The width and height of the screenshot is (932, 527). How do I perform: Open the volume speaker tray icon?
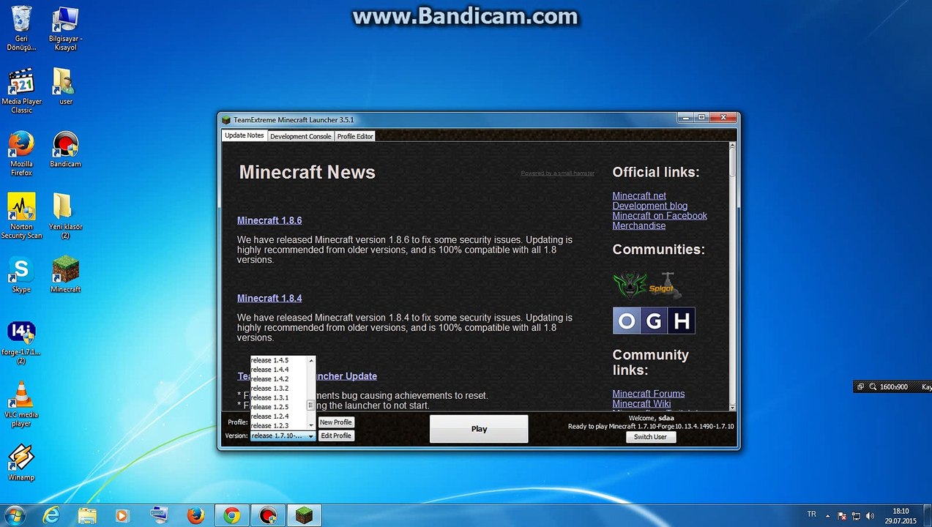click(x=870, y=515)
